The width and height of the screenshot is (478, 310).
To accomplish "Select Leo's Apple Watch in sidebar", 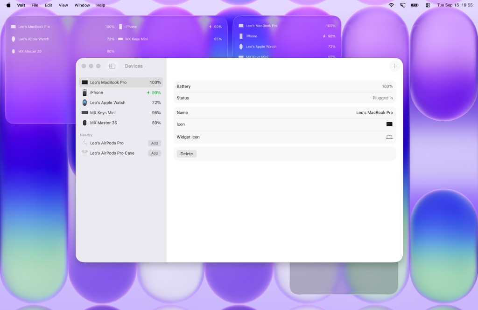I will (x=121, y=103).
